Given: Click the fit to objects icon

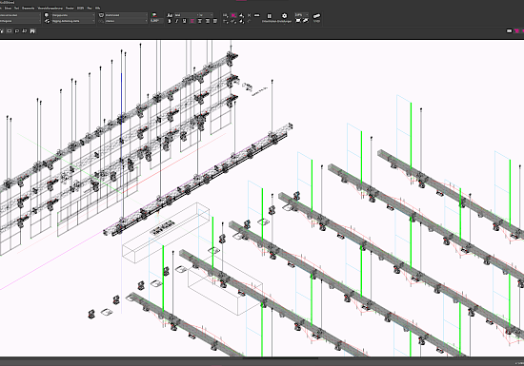Looking at the screenshot, I should 306,21.
